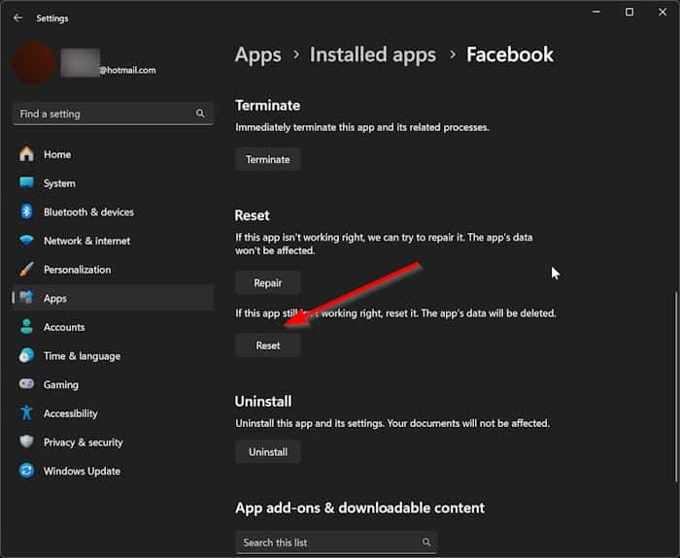Click the magnifier icon in Find a setting
Screen dimensions: 680x558
200,114
